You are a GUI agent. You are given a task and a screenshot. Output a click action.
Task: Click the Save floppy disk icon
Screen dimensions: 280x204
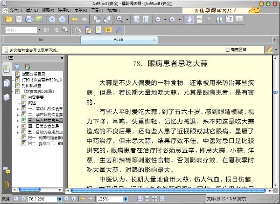[19, 19]
